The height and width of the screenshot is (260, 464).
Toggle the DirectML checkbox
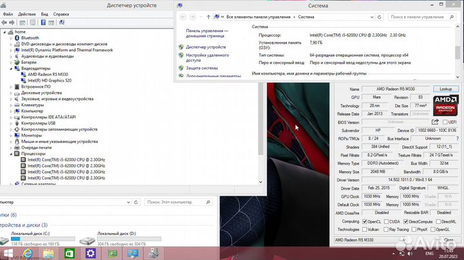[x=438, y=221]
